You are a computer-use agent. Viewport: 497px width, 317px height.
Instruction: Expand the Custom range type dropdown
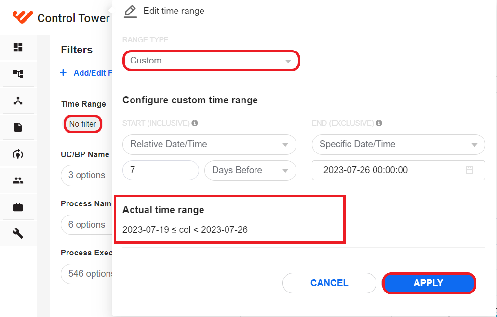pyautogui.click(x=211, y=61)
